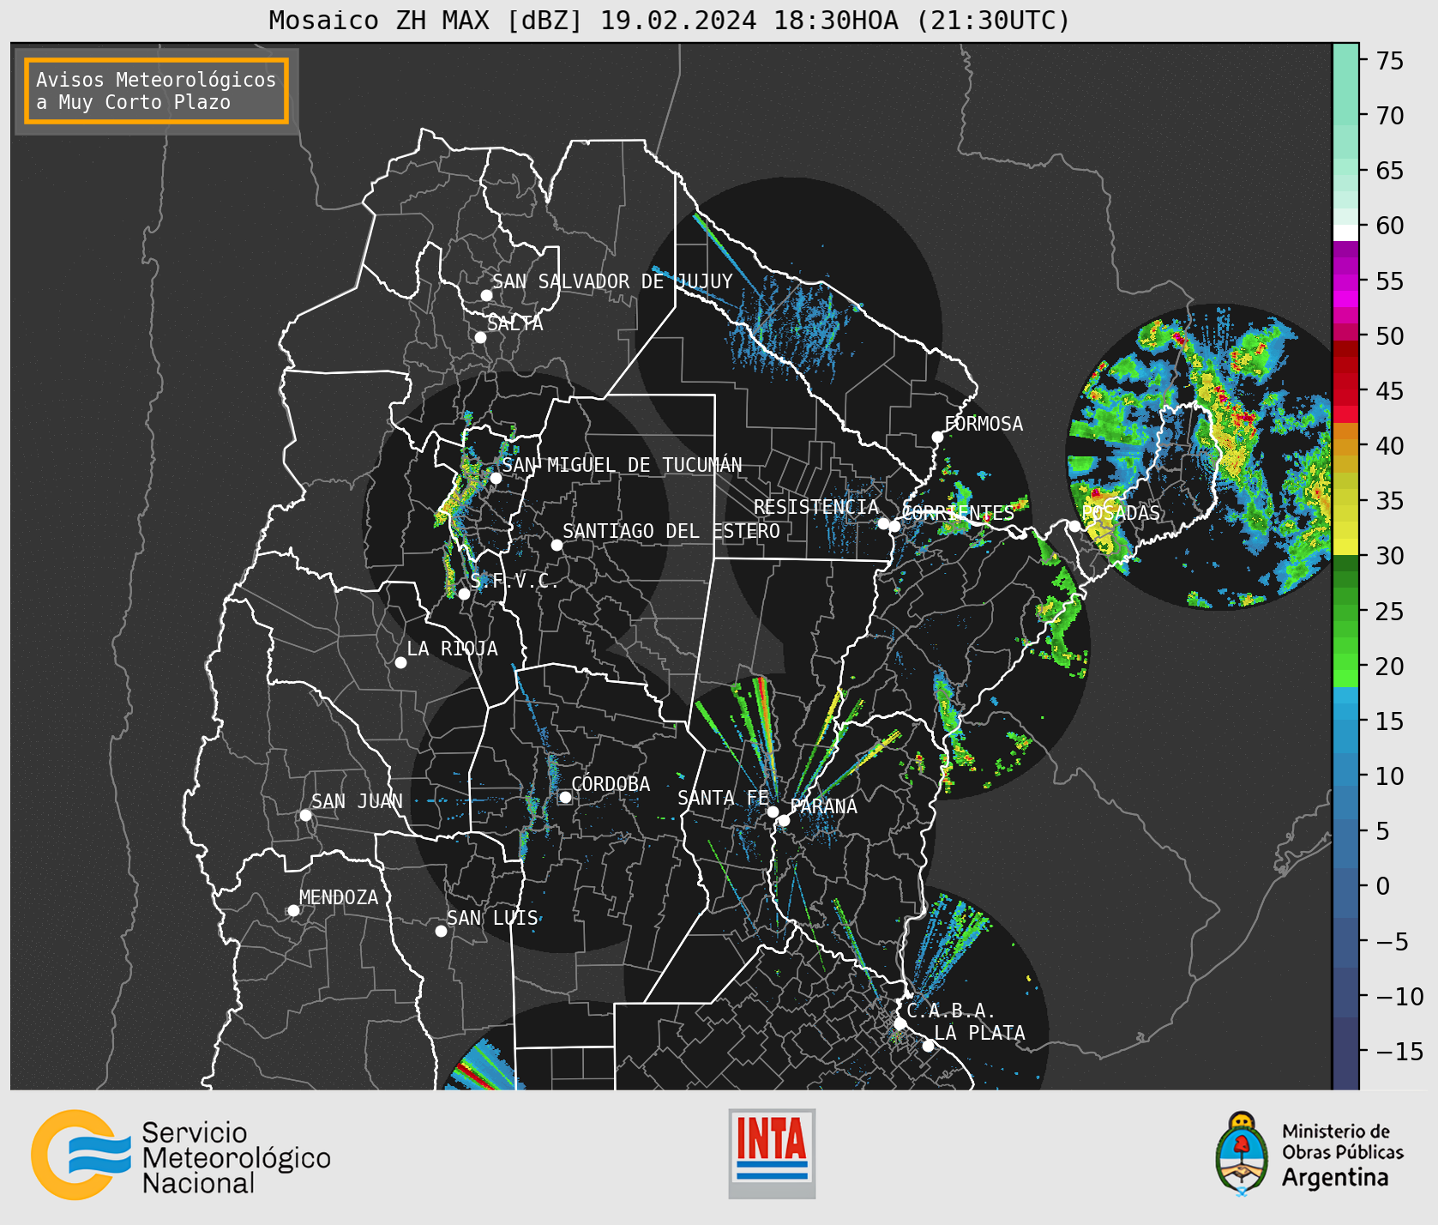Screen dimensions: 1438x1225
Task: Select the La Rioja city marker
Action: point(400,662)
